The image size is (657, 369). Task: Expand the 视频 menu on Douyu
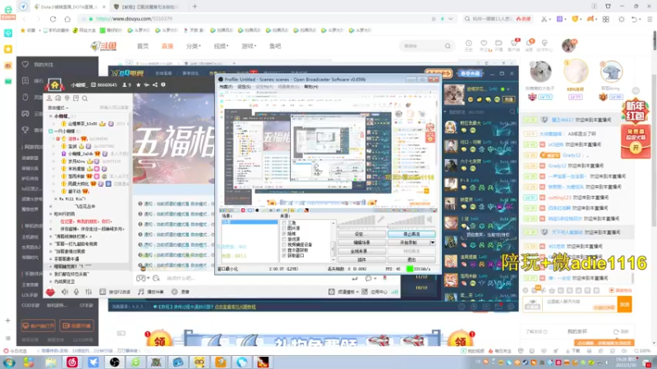pos(221,46)
